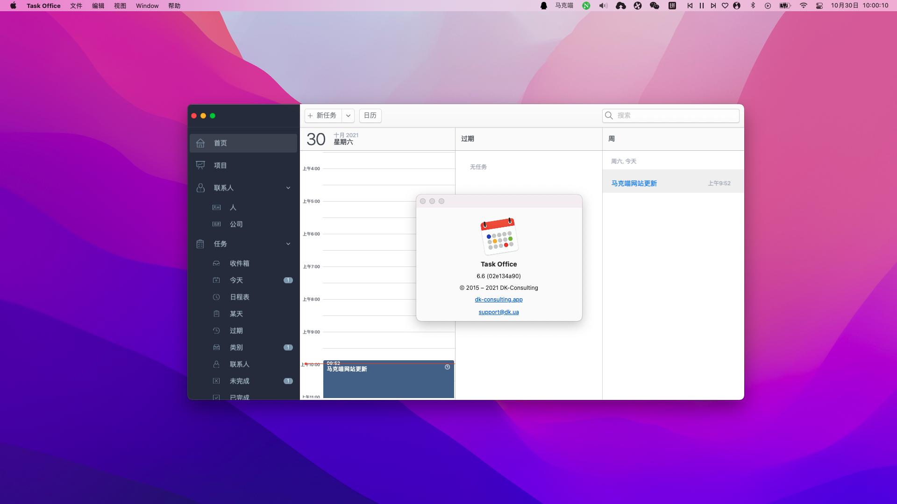Collapse the 任务 section chevron
The height and width of the screenshot is (504, 897).
pyautogui.click(x=288, y=244)
